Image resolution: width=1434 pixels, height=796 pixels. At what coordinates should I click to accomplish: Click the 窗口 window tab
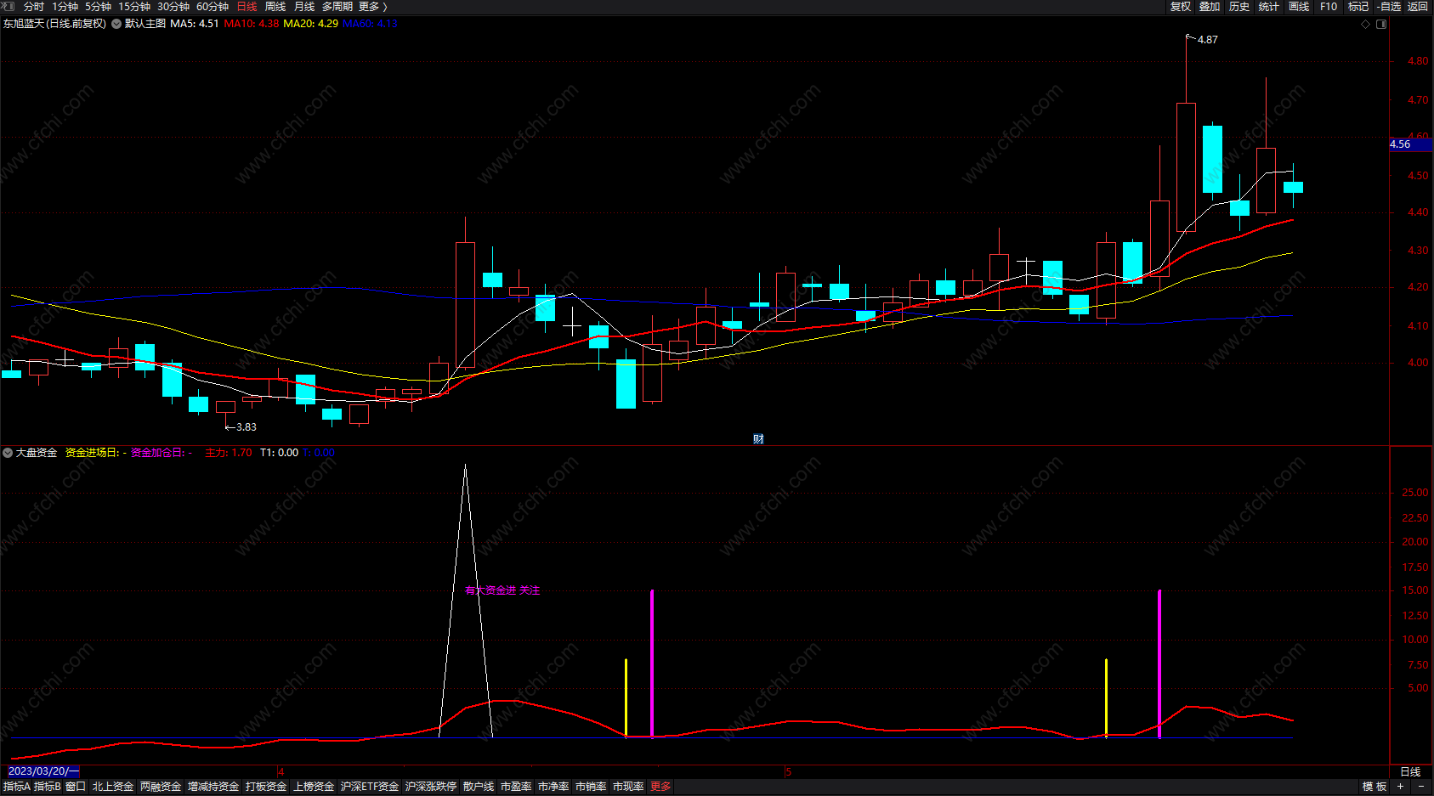click(x=76, y=787)
